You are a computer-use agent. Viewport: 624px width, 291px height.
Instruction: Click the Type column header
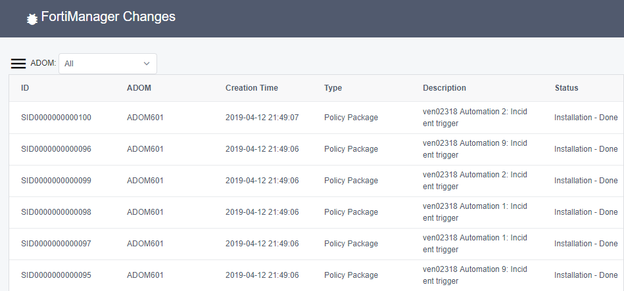click(x=333, y=88)
